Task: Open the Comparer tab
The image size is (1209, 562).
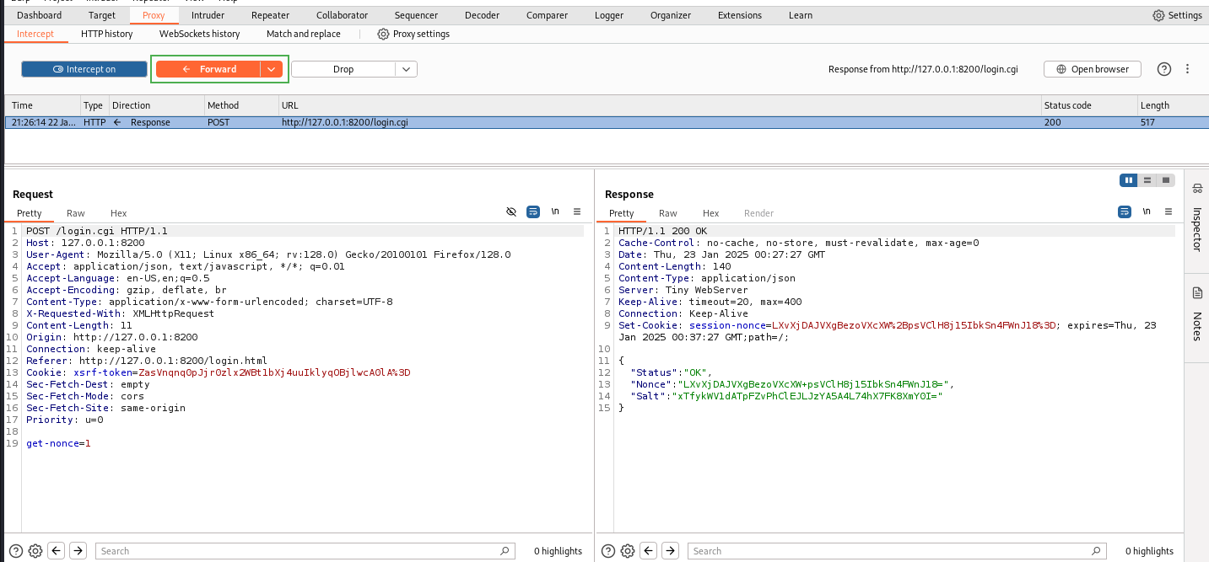Action: coord(547,15)
